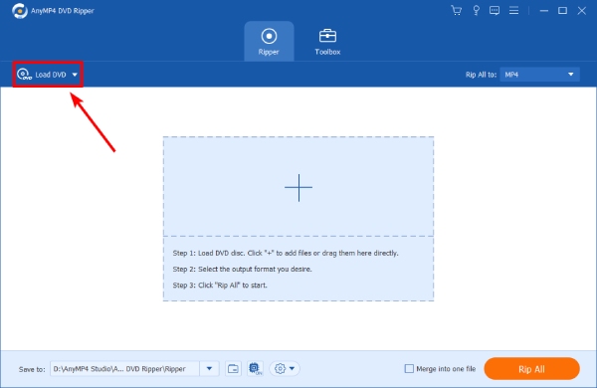Click the Save to path field
Viewport: 597px width, 388px height.
pos(124,368)
